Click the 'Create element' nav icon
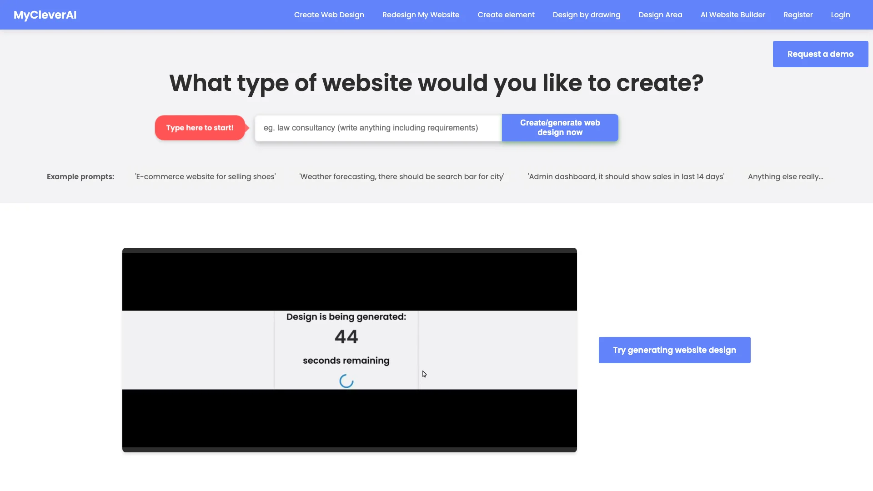The height and width of the screenshot is (491, 873). 506,15
